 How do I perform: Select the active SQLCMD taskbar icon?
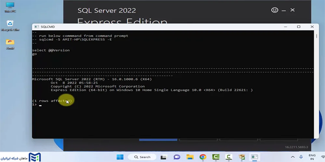pos(254,157)
